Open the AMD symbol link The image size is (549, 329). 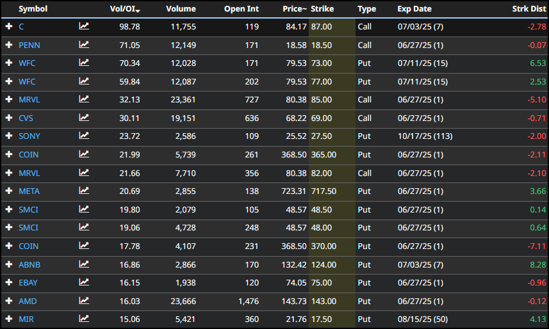pyautogui.click(x=28, y=301)
